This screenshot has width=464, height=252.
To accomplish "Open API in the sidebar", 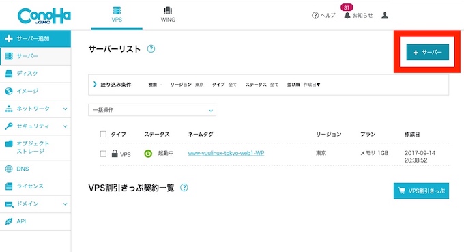I will pyautogui.click(x=35, y=221).
